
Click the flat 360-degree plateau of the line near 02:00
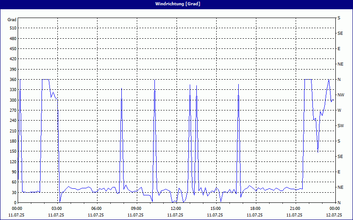[45, 80]
